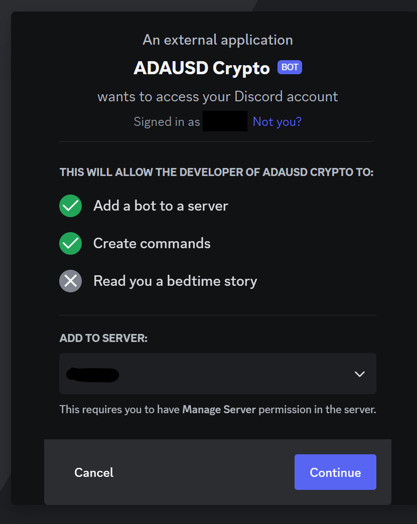Screen dimensions: 417x524
Task: Click the ADAUSD Crypto application title
Action: point(202,68)
